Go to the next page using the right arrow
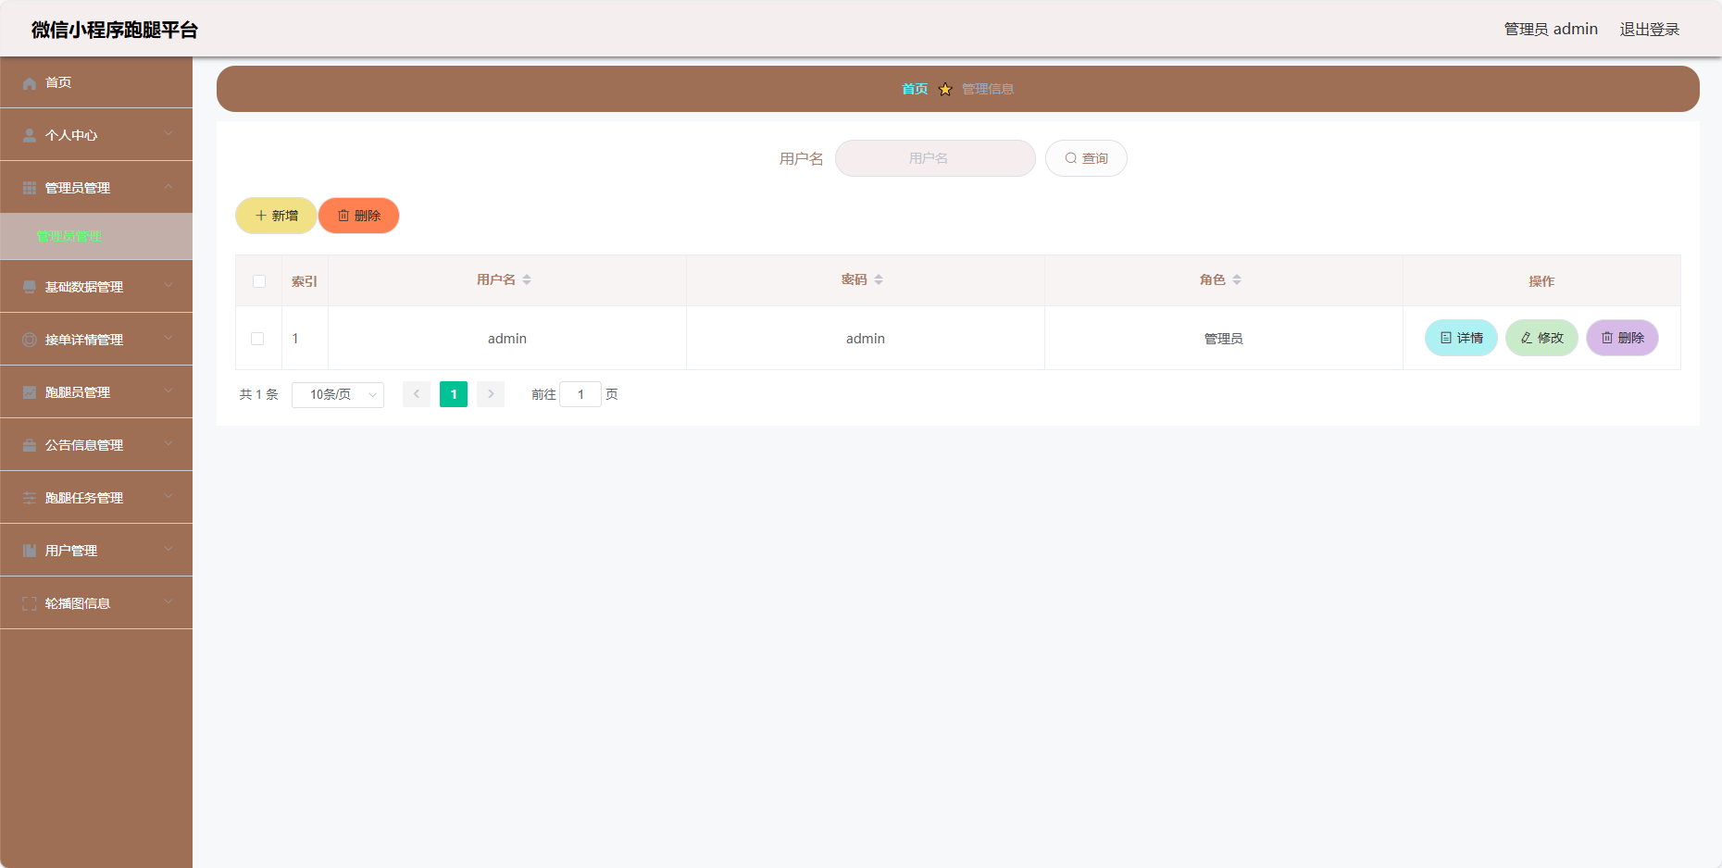This screenshot has height=868, width=1722. [x=491, y=394]
